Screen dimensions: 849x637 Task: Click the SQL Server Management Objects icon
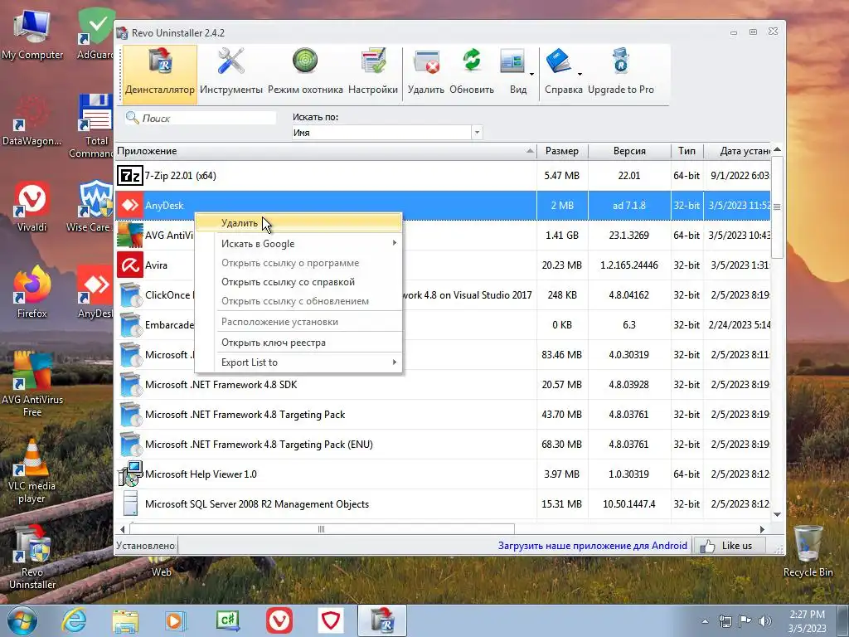[x=130, y=503]
